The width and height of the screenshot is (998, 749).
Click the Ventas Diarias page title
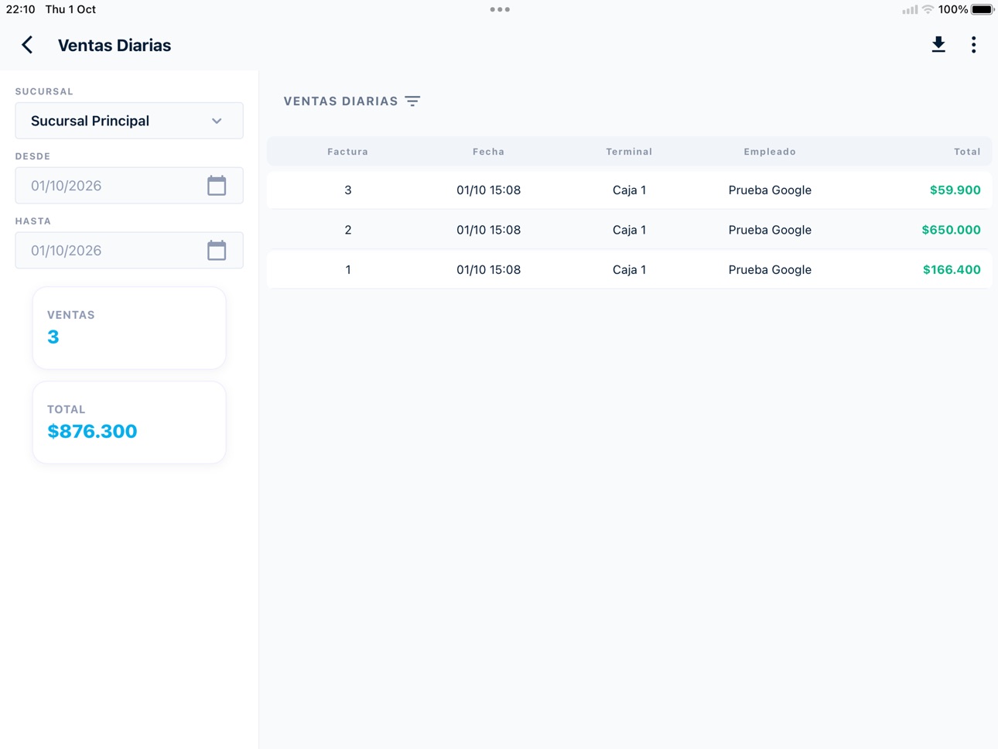(114, 46)
